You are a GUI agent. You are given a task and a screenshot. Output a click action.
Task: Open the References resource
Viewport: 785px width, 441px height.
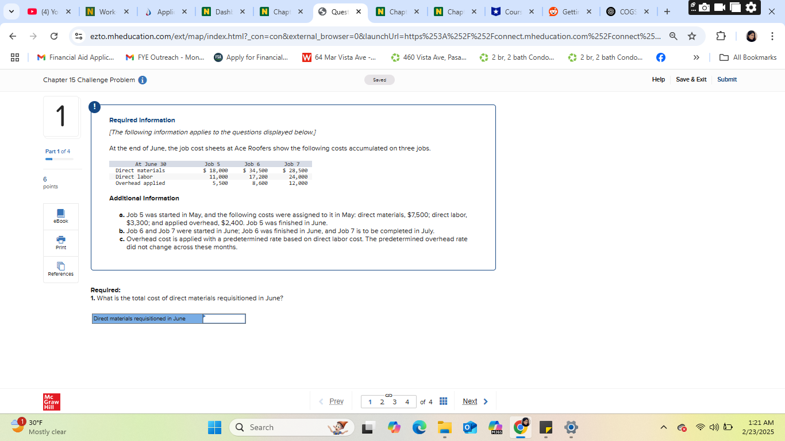point(60,269)
